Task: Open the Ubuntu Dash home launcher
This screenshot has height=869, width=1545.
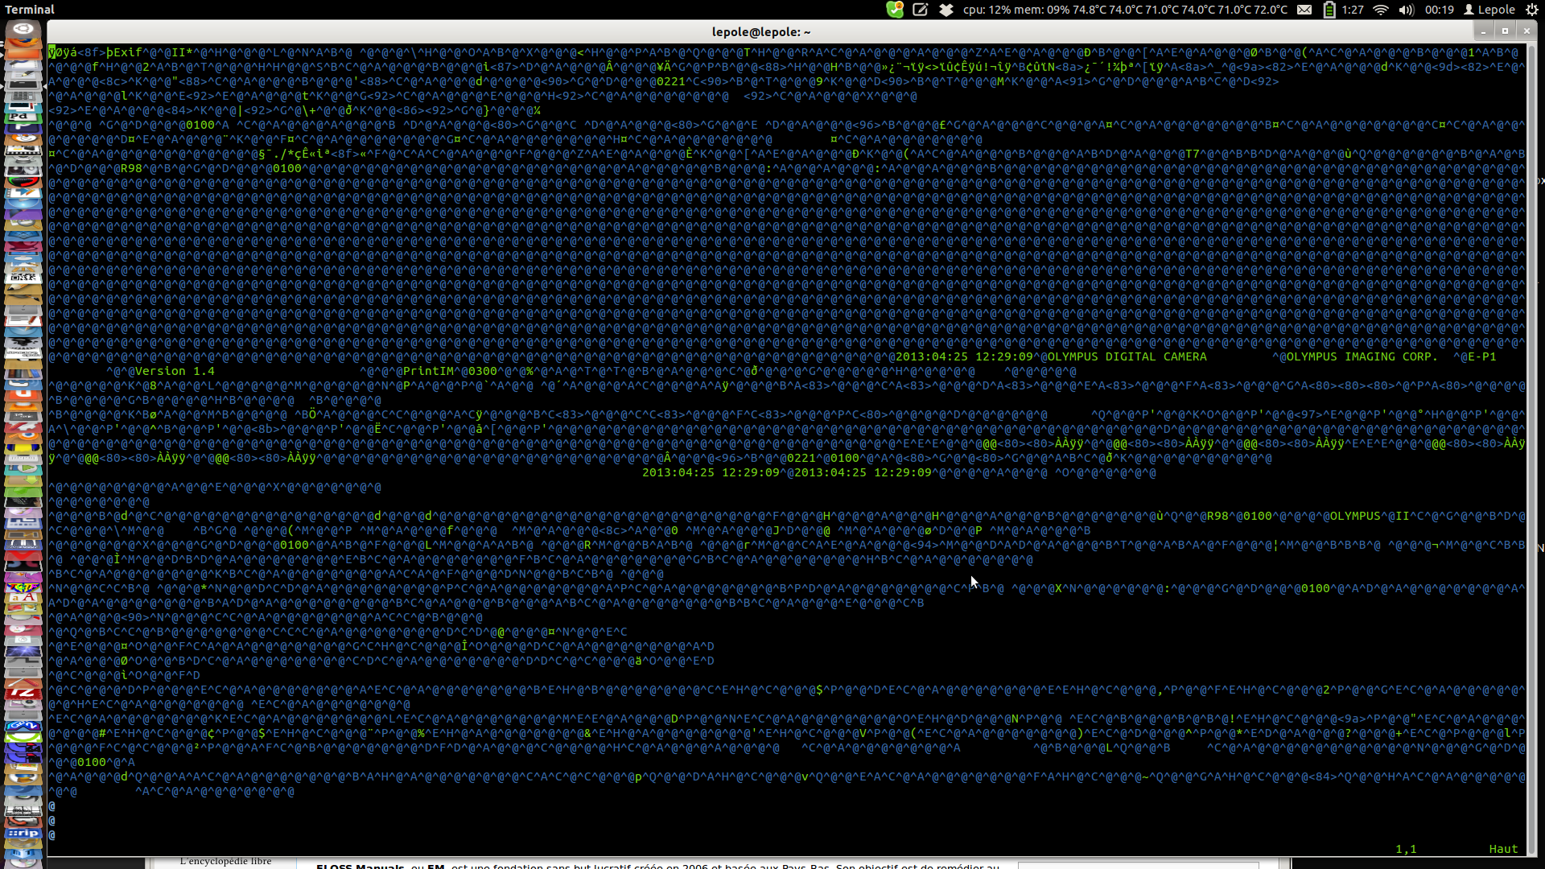Action: click(x=23, y=31)
